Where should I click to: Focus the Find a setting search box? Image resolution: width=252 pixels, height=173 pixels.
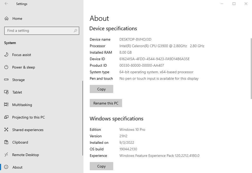coord(39,30)
